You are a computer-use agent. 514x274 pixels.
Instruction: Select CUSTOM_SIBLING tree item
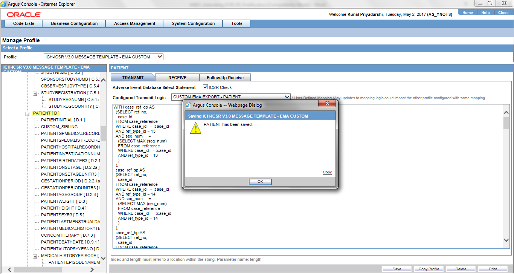[x=59, y=127]
